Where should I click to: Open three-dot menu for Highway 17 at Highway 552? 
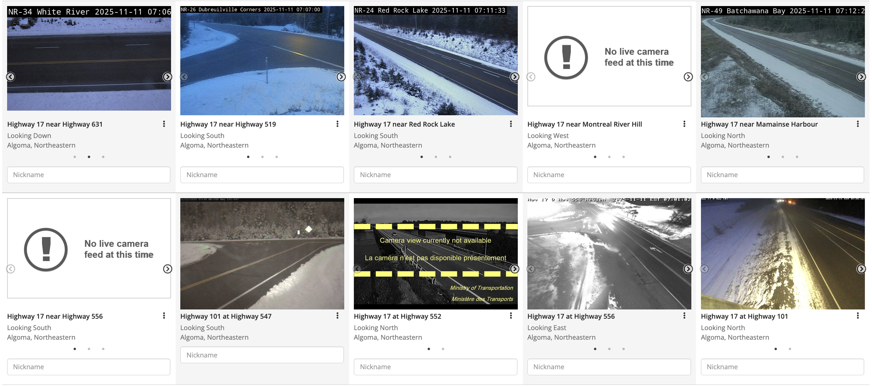click(x=511, y=316)
